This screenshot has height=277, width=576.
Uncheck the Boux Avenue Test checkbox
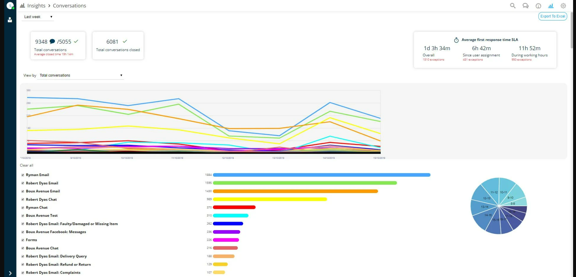pyautogui.click(x=23, y=216)
